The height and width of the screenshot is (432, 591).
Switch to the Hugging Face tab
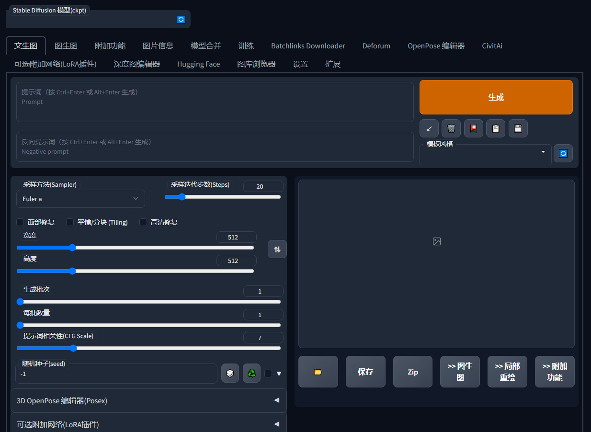point(198,64)
